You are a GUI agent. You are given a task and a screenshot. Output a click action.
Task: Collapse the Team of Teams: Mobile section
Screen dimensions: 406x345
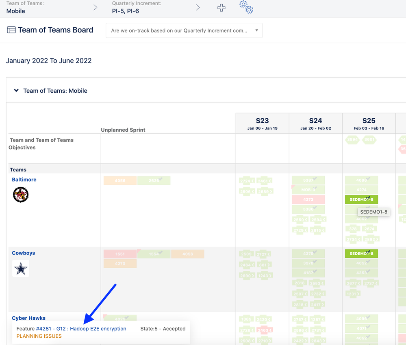point(16,91)
